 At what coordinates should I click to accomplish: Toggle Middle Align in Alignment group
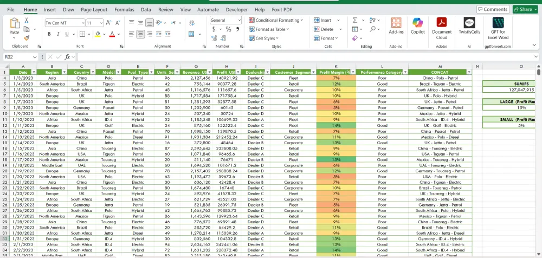140,23
